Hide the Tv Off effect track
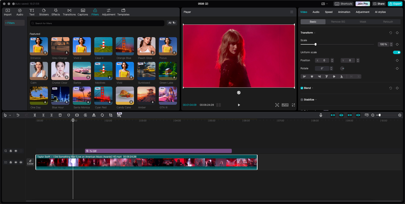This screenshot has width=405, height=204. (16, 151)
